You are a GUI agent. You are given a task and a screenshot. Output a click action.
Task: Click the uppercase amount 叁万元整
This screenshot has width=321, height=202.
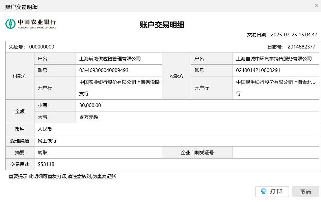point(89,117)
